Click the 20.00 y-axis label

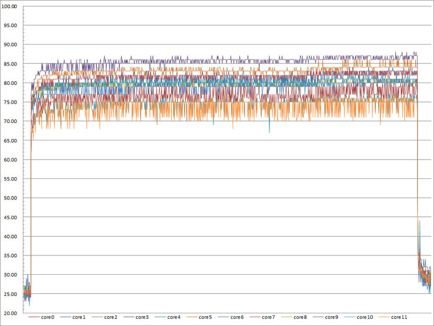[x=10, y=313]
